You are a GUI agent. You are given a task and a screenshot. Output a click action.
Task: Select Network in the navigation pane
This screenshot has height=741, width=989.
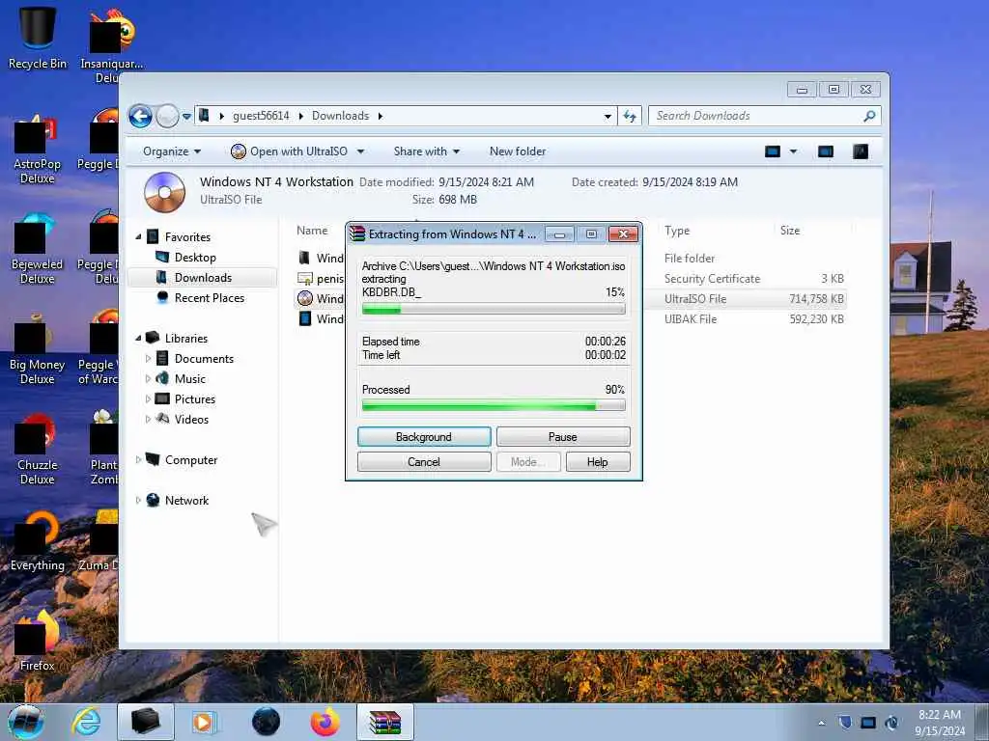tap(186, 501)
